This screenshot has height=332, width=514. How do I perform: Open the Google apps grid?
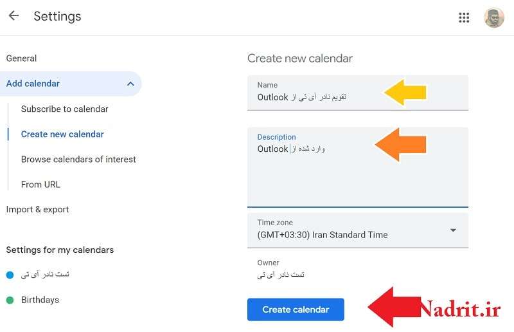tap(464, 17)
